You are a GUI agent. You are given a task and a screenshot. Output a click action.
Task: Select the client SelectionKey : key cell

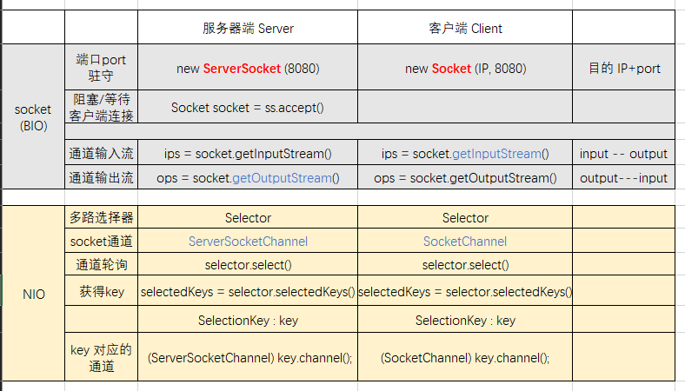(x=465, y=320)
